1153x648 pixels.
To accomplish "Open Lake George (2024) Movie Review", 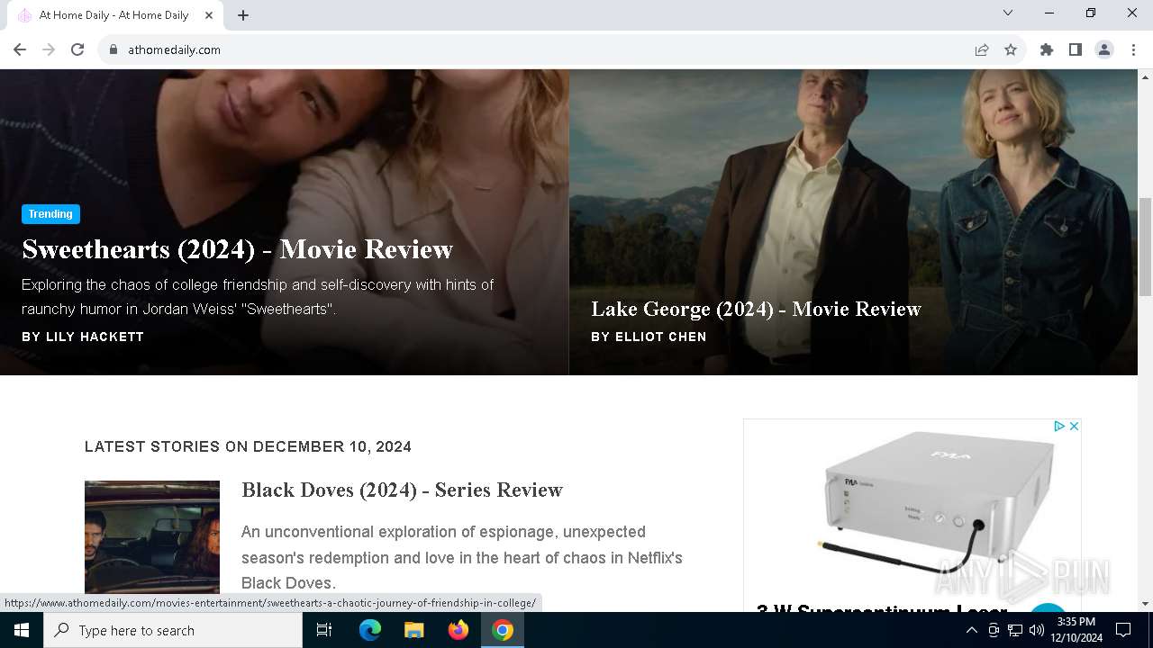I will 756,310.
